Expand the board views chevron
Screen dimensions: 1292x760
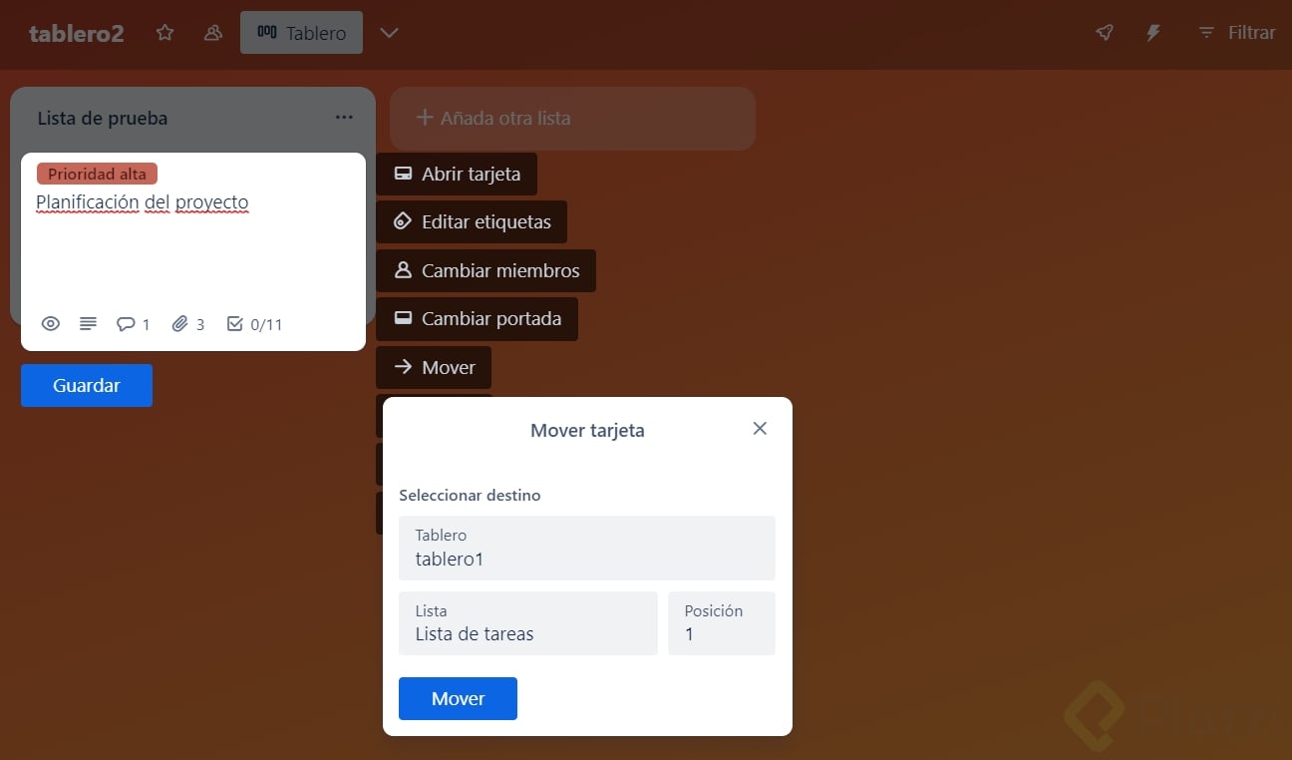point(389,33)
